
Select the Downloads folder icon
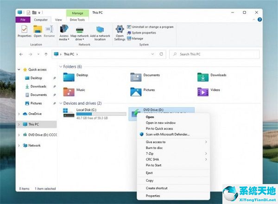click(x=203, y=77)
